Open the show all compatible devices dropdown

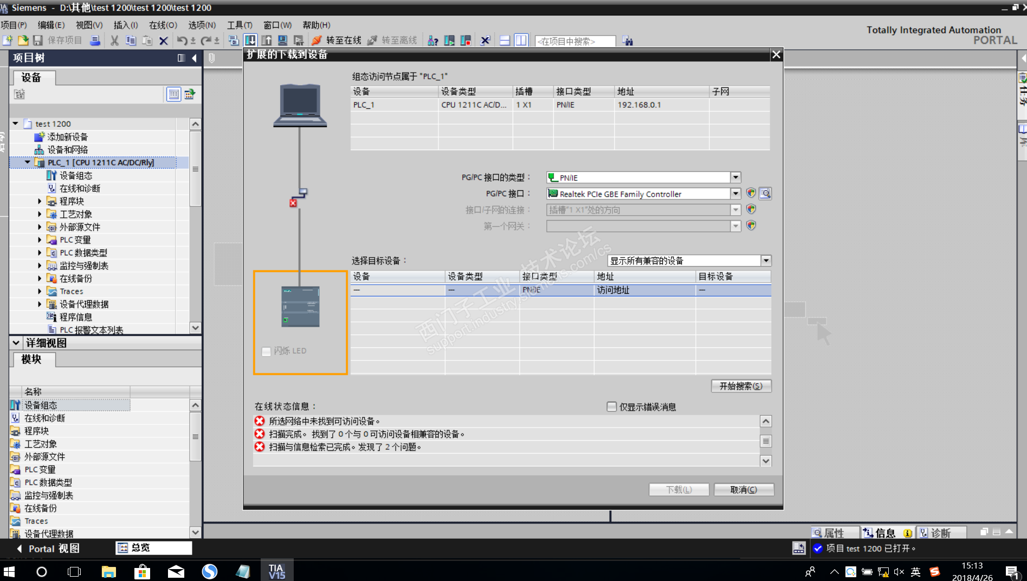pyautogui.click(x=766, y=261)
